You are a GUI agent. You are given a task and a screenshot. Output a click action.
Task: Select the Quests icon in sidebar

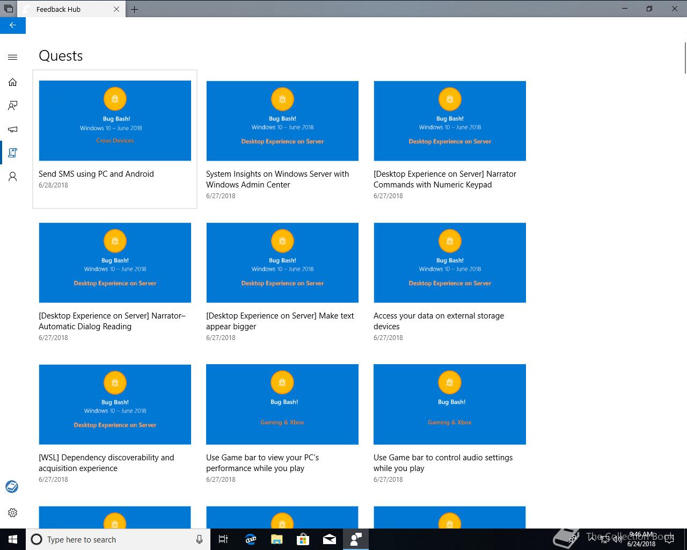tap(13, 153)
